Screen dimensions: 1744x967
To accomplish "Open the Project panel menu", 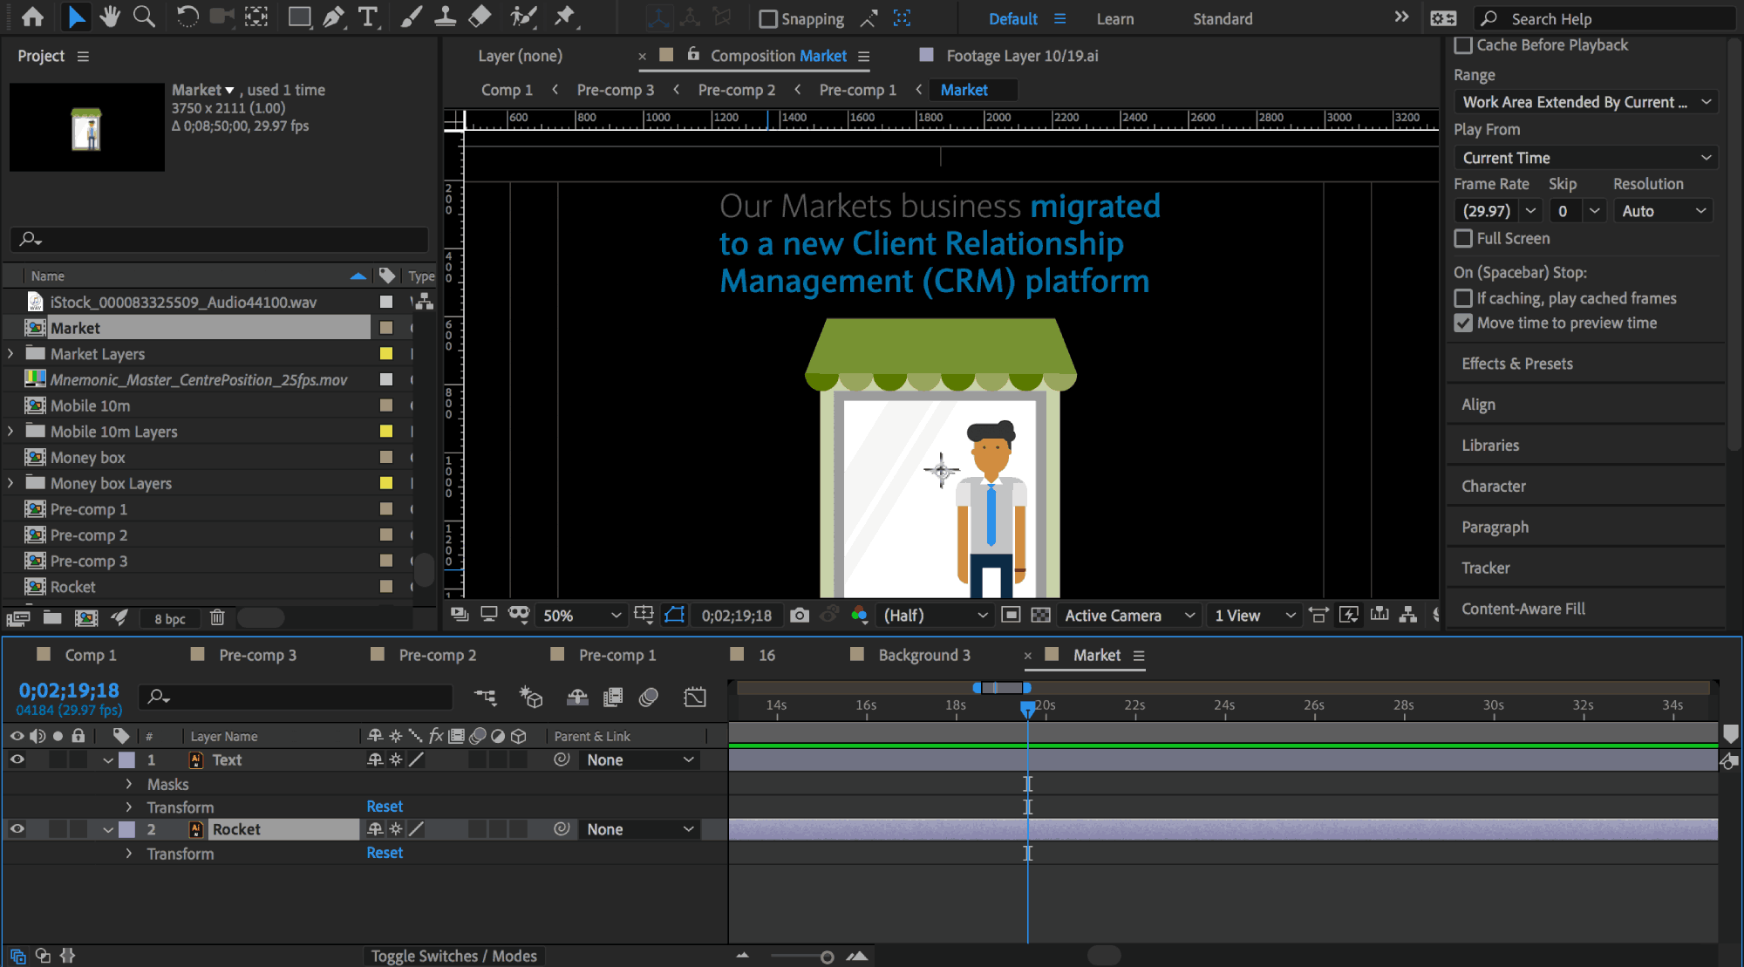I will tap(83, 56).
